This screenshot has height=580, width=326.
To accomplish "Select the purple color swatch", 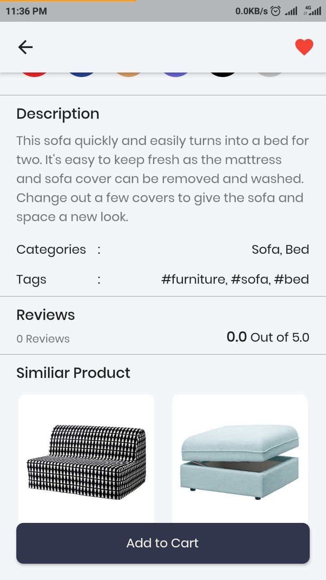I will tap(176, 74).
